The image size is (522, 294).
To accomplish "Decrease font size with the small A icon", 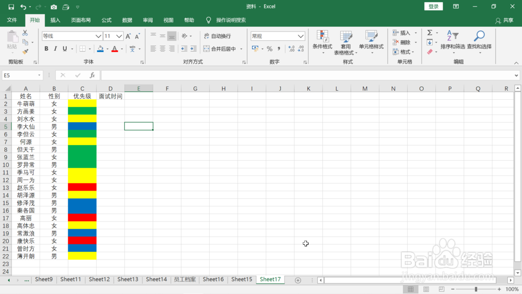I will click(137, 36).
